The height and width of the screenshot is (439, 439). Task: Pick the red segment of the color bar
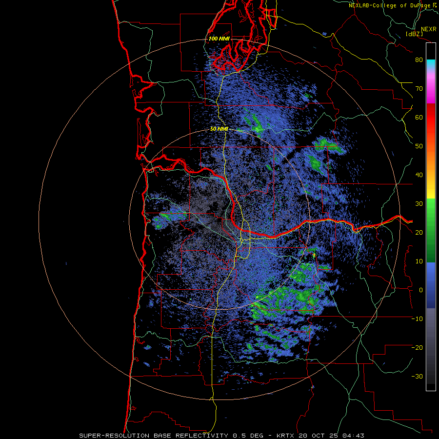tap(431, 118)
